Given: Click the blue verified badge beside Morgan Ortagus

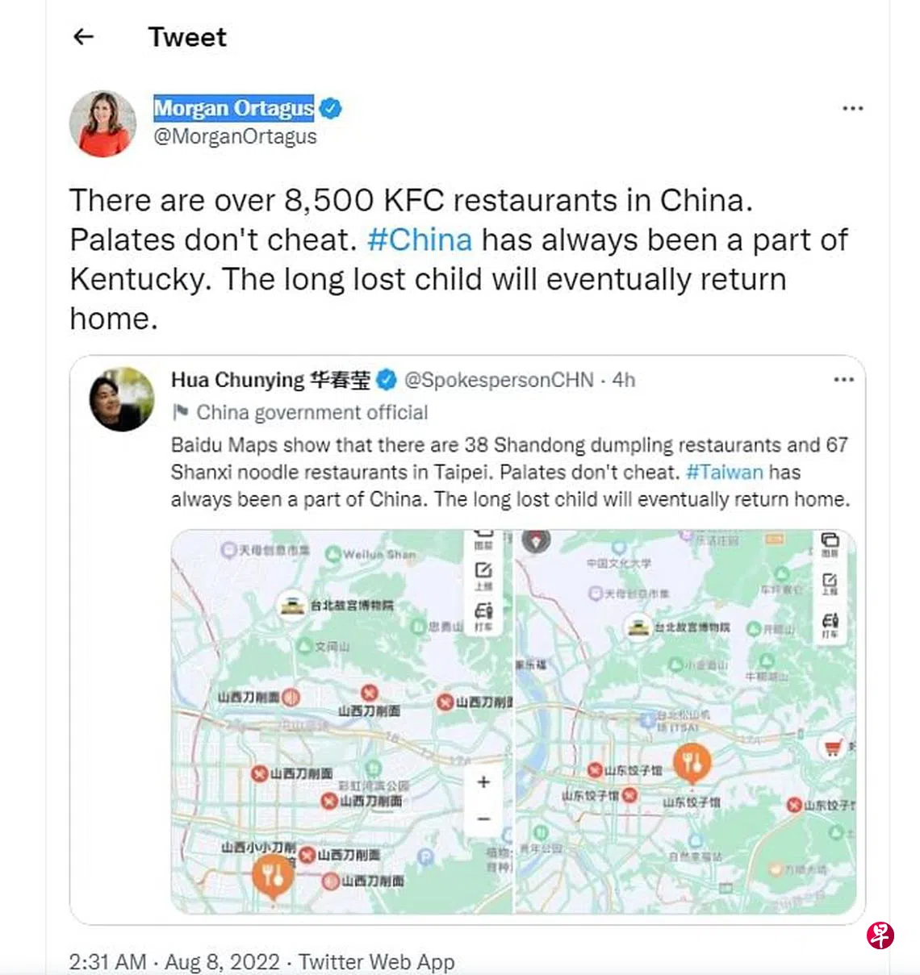Looking at the screenshot, I should pyautogui.click(x=330, y=107).
